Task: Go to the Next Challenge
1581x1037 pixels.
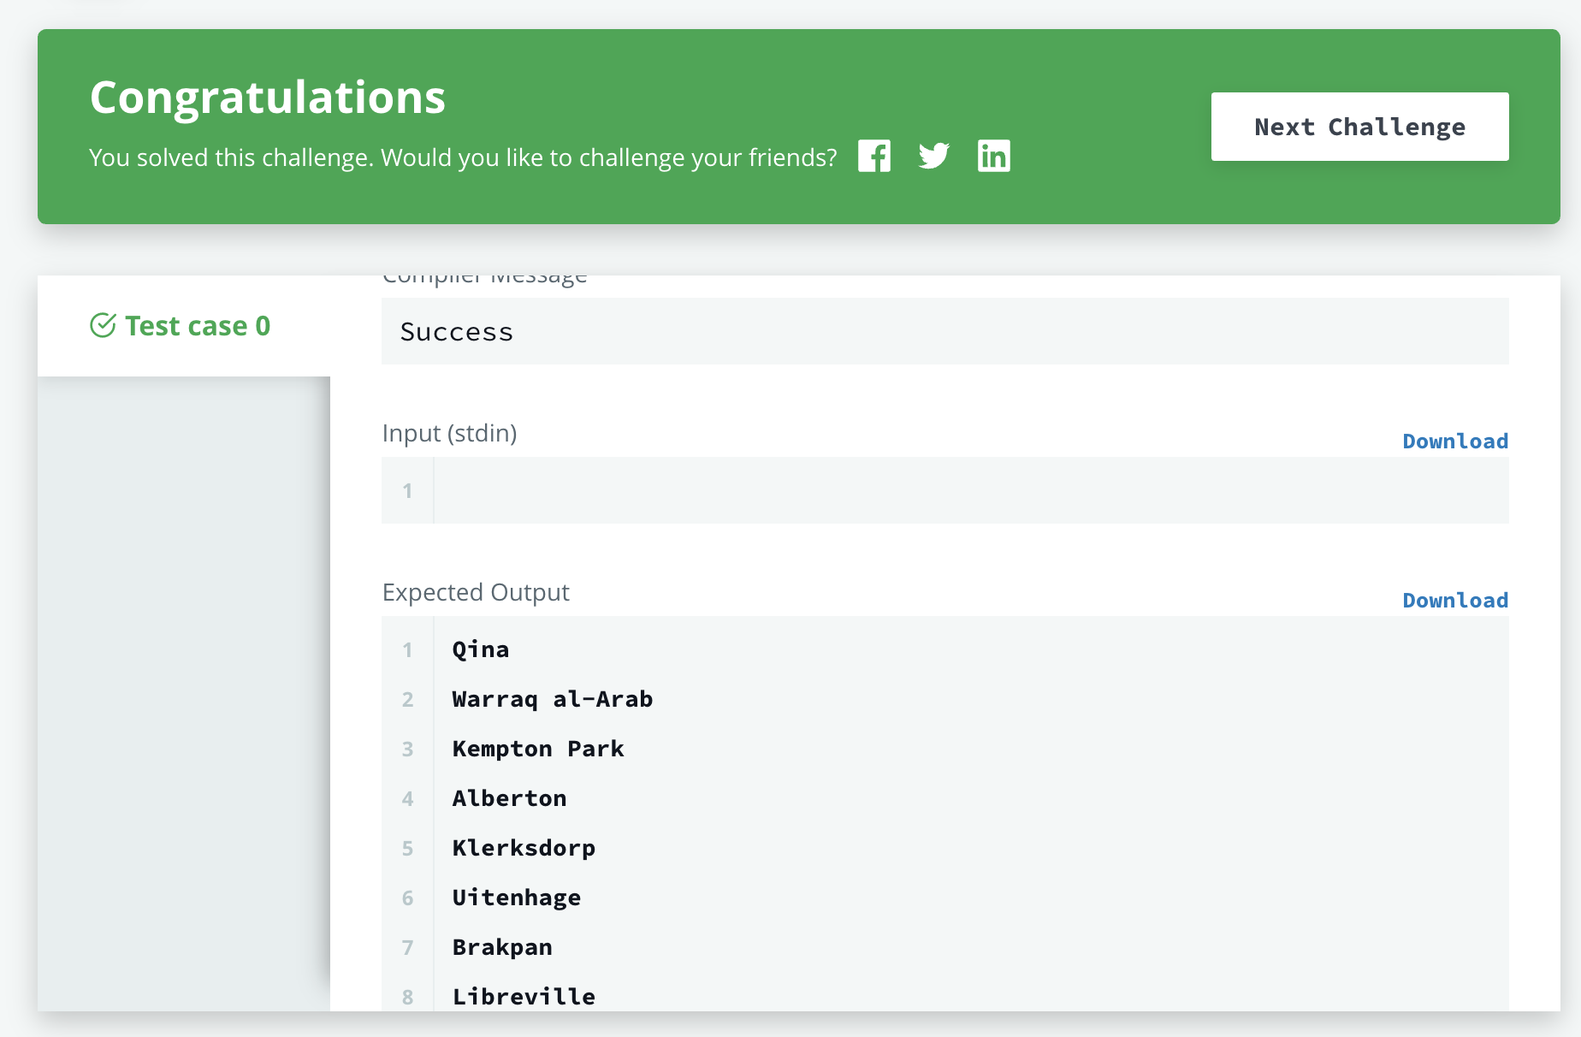Action: 1359,127
